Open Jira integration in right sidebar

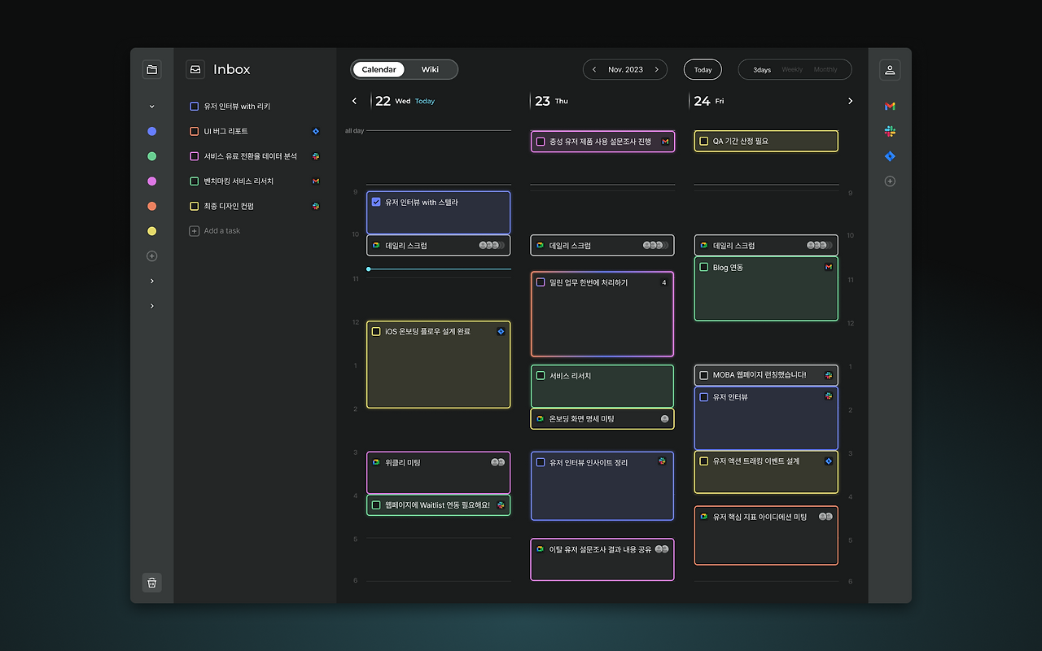coord(890,156)
